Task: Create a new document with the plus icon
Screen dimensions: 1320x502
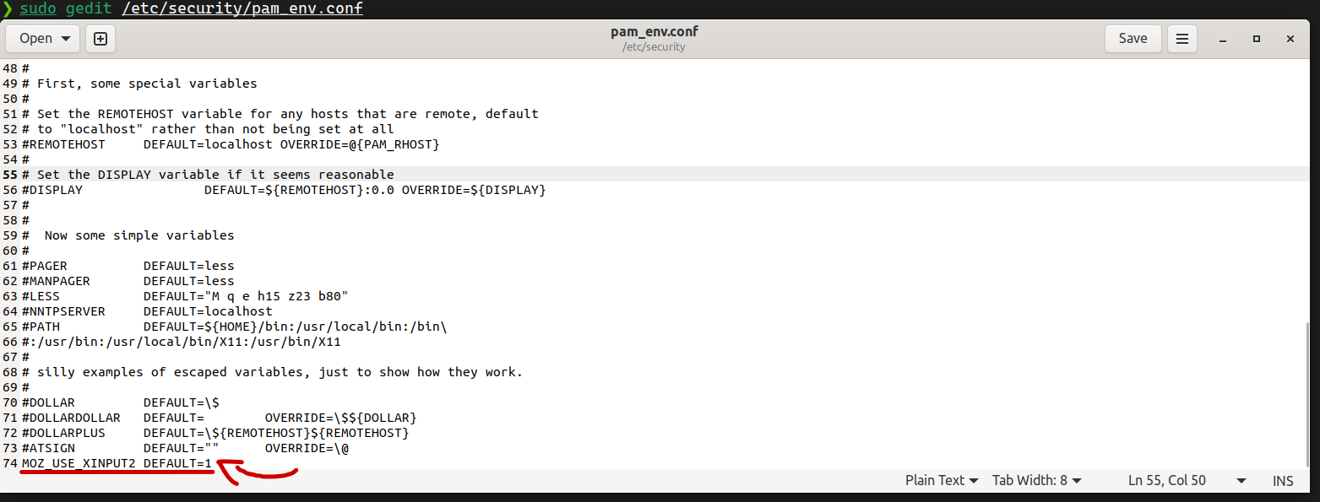Action: [x=100, y=39]
